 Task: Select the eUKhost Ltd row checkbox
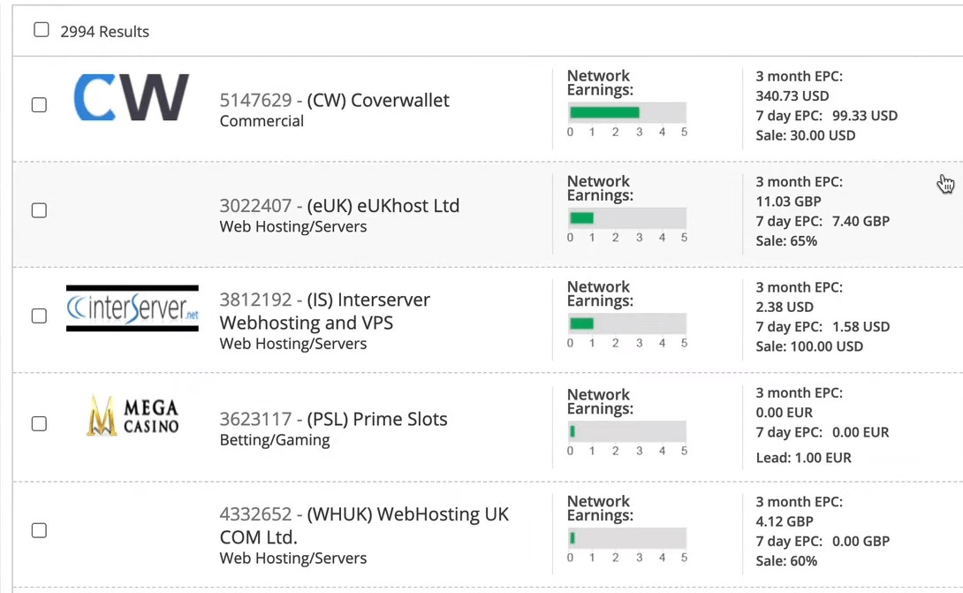(39, 210)
